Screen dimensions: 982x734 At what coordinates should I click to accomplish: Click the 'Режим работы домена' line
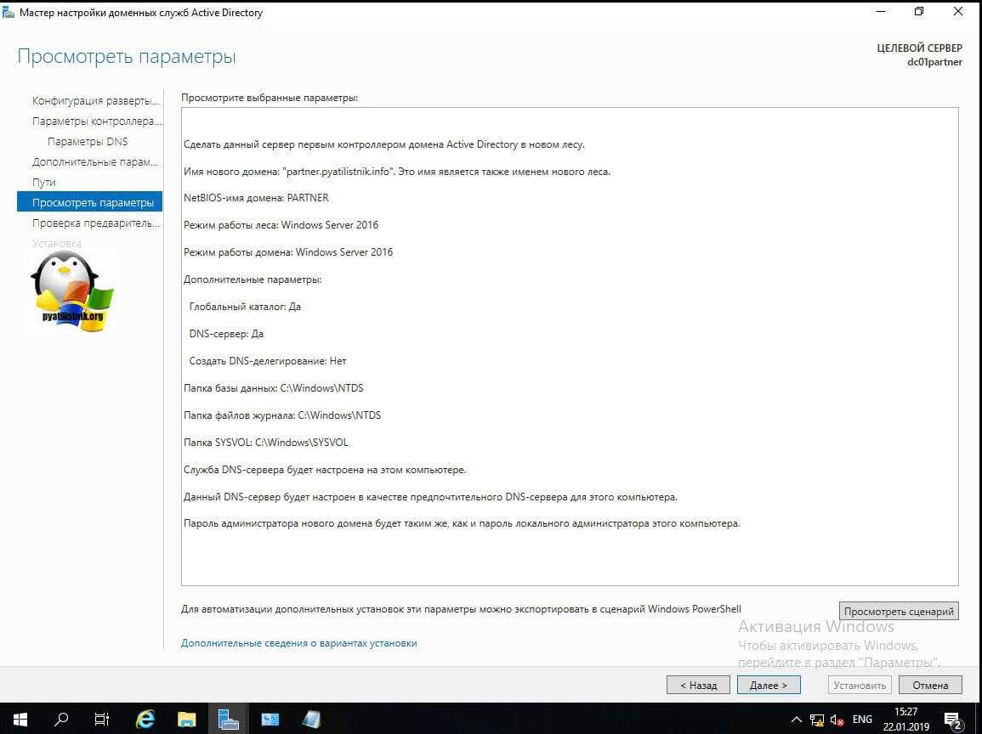288,252
